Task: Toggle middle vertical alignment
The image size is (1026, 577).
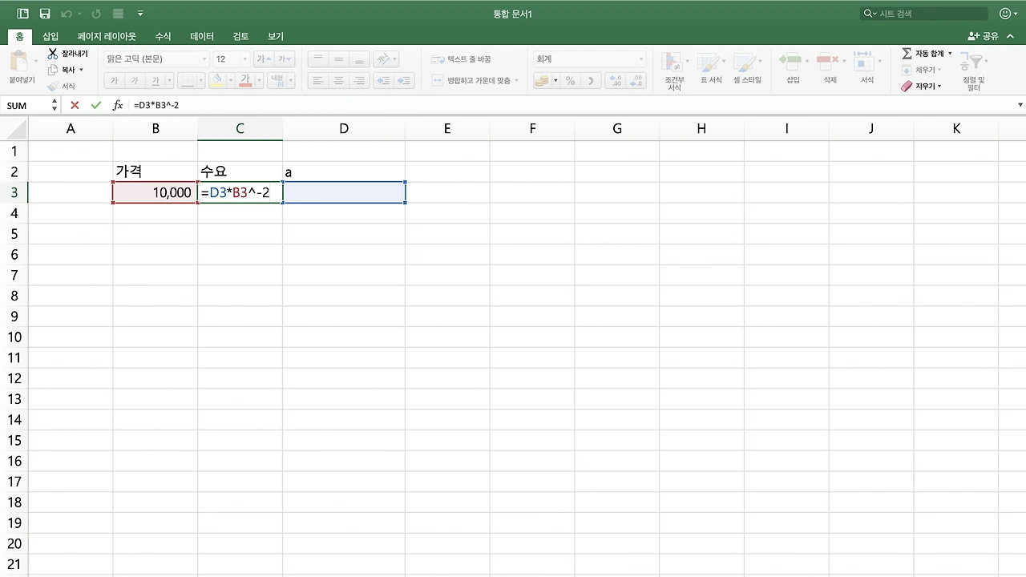Action: pos(339,59)
